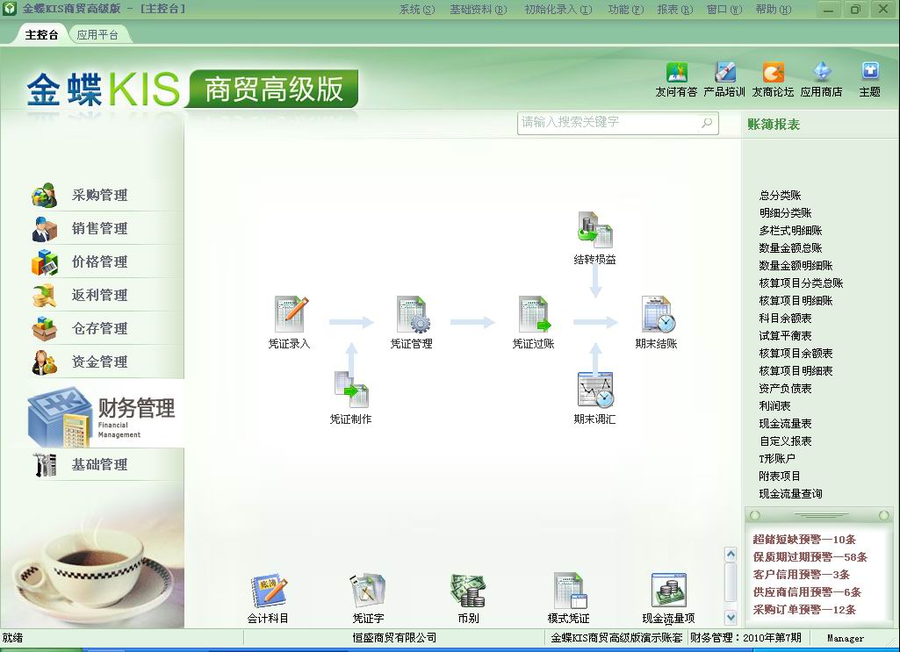
Task: Open the 会计科目 icon
Action: pyautogui.click(x=268, y=591)
